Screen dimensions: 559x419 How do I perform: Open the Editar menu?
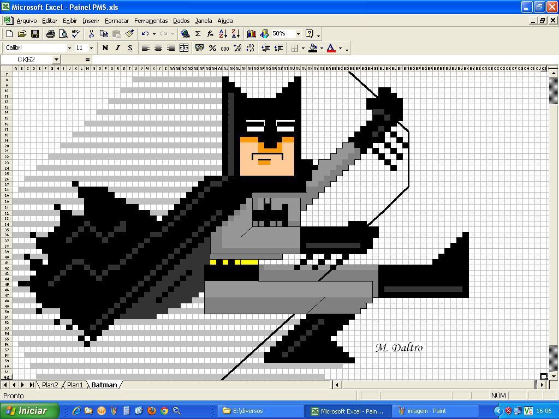[x=50, y=21]
